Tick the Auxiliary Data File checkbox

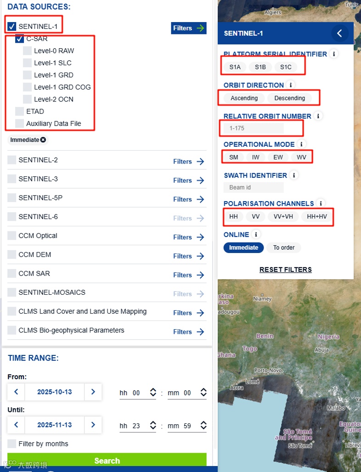tap(20, 124)
